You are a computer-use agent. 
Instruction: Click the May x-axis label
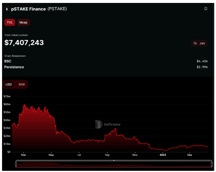coord(51,155)
